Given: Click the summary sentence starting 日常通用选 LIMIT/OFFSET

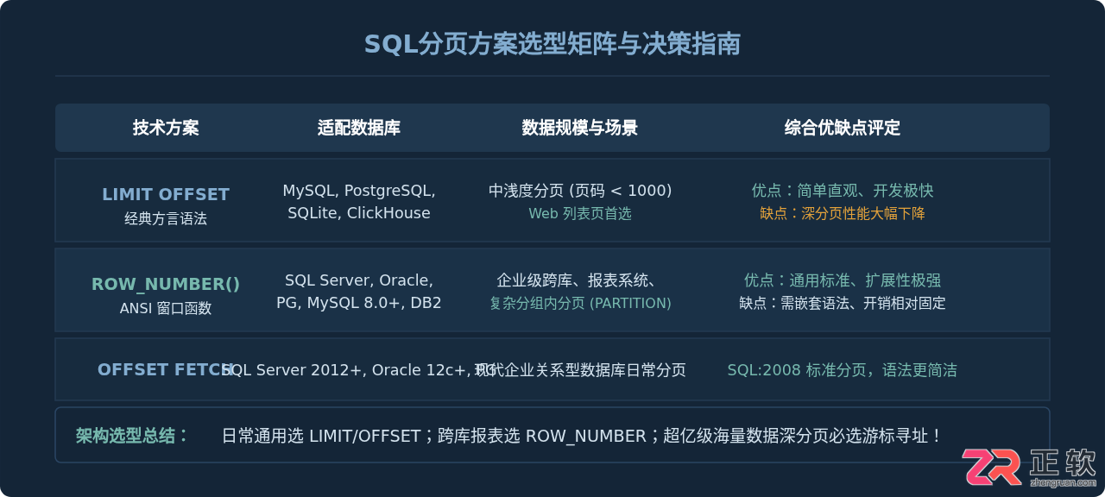Looking at the screenshot, I should click(x=582, y=436).
